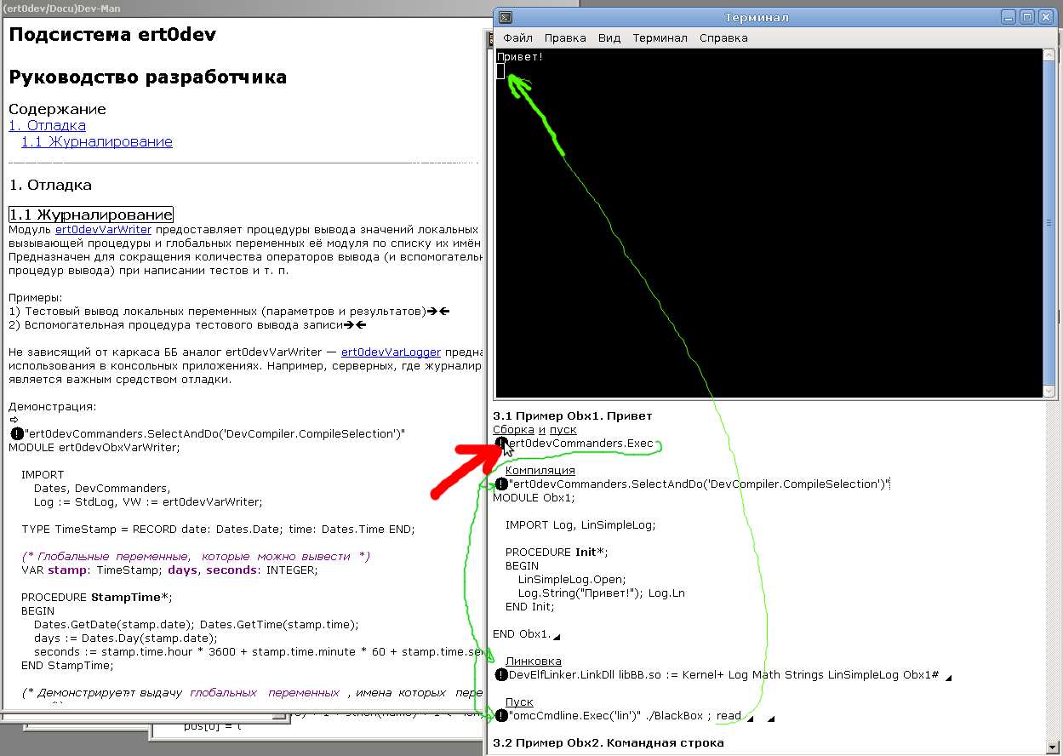Click the hollow arrow under Демонстрация
The image size is (1063, 756).
click(14, 420)
